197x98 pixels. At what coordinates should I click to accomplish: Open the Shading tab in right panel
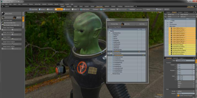[174, 12]
